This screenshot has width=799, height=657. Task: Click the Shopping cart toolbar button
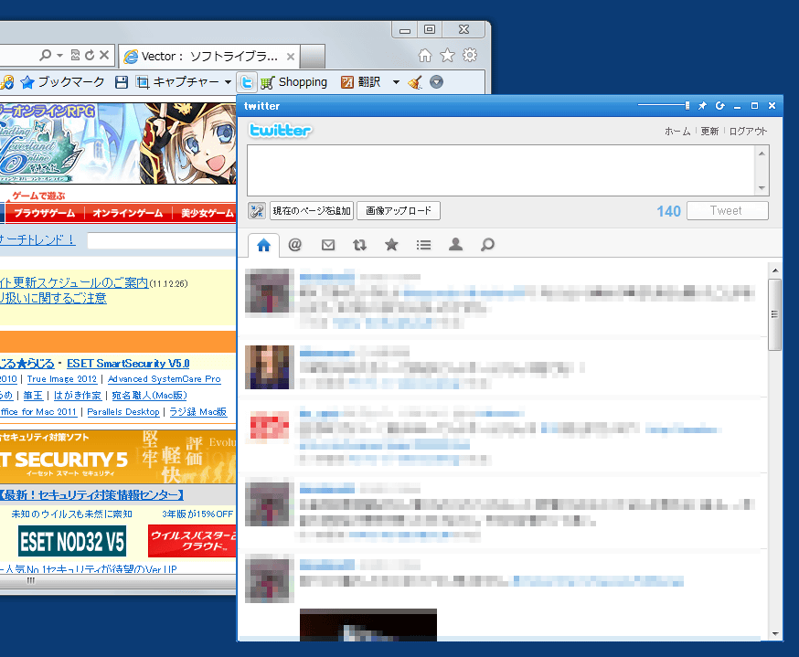pyautogui.click(x=293, y=82)
